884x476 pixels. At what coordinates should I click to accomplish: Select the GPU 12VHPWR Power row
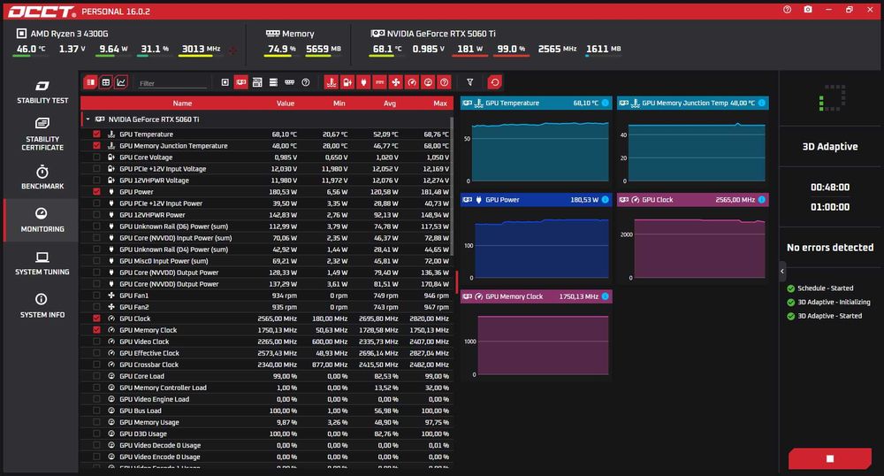coord(266,215)
